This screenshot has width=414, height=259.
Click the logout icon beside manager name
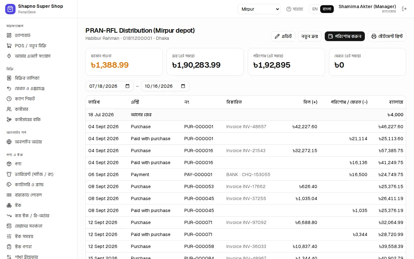404,9
